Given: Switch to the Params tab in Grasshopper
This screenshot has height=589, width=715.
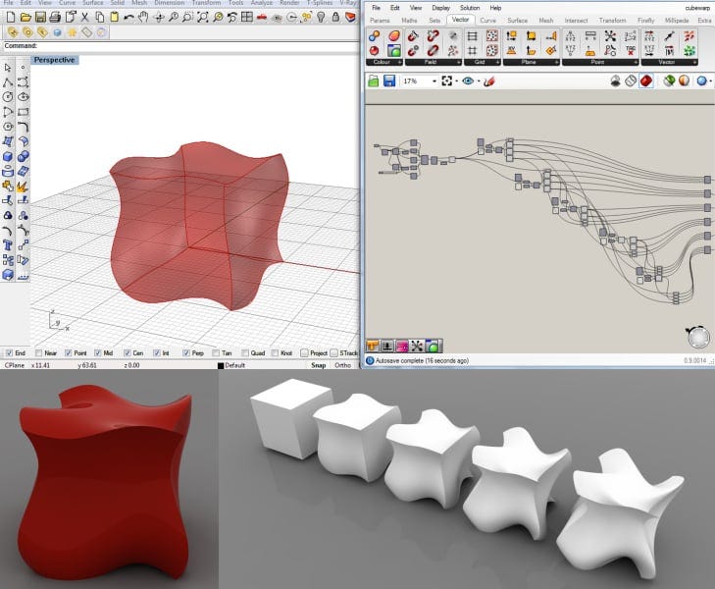Looking at the screenshot, I should pyautogui.click(x=380, y=21).
